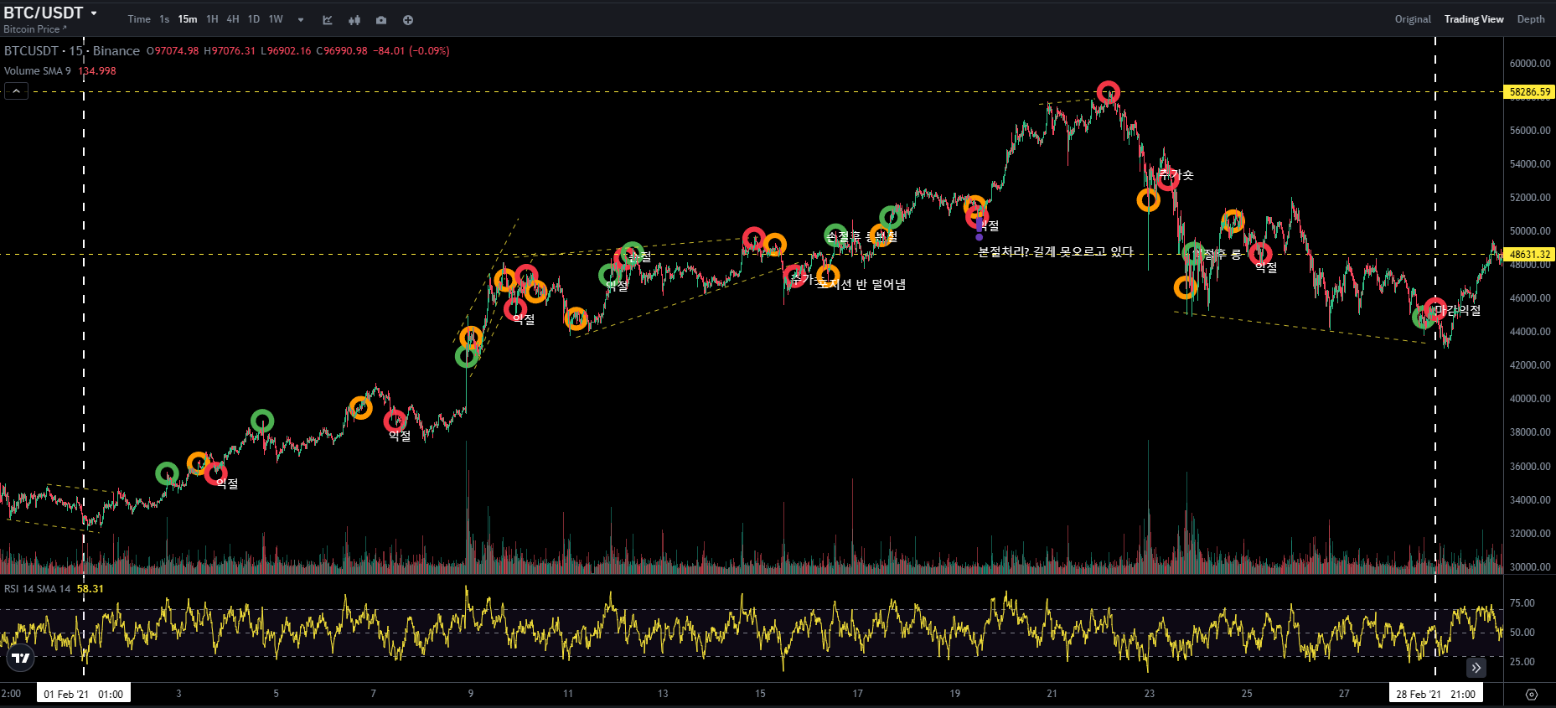Click the BTCUSDT 15 Binance symbol title
This screenshot has height=708, width=1556.
click(x=72, y=51)
